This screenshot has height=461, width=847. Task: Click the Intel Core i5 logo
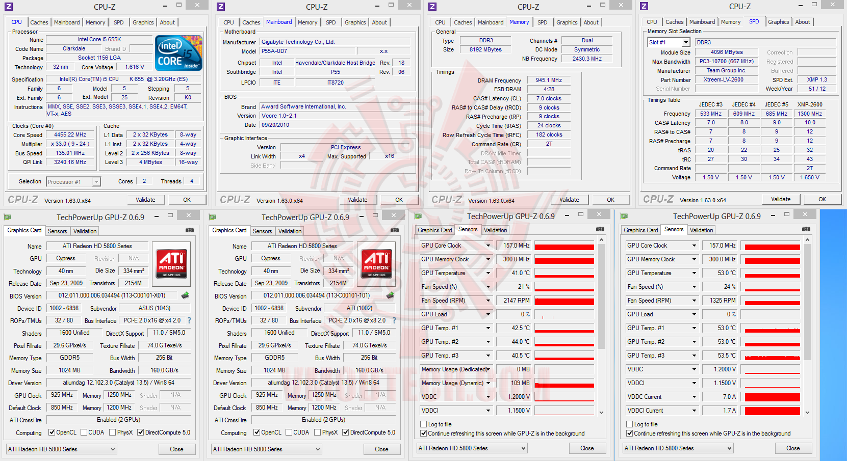point(178,53)
